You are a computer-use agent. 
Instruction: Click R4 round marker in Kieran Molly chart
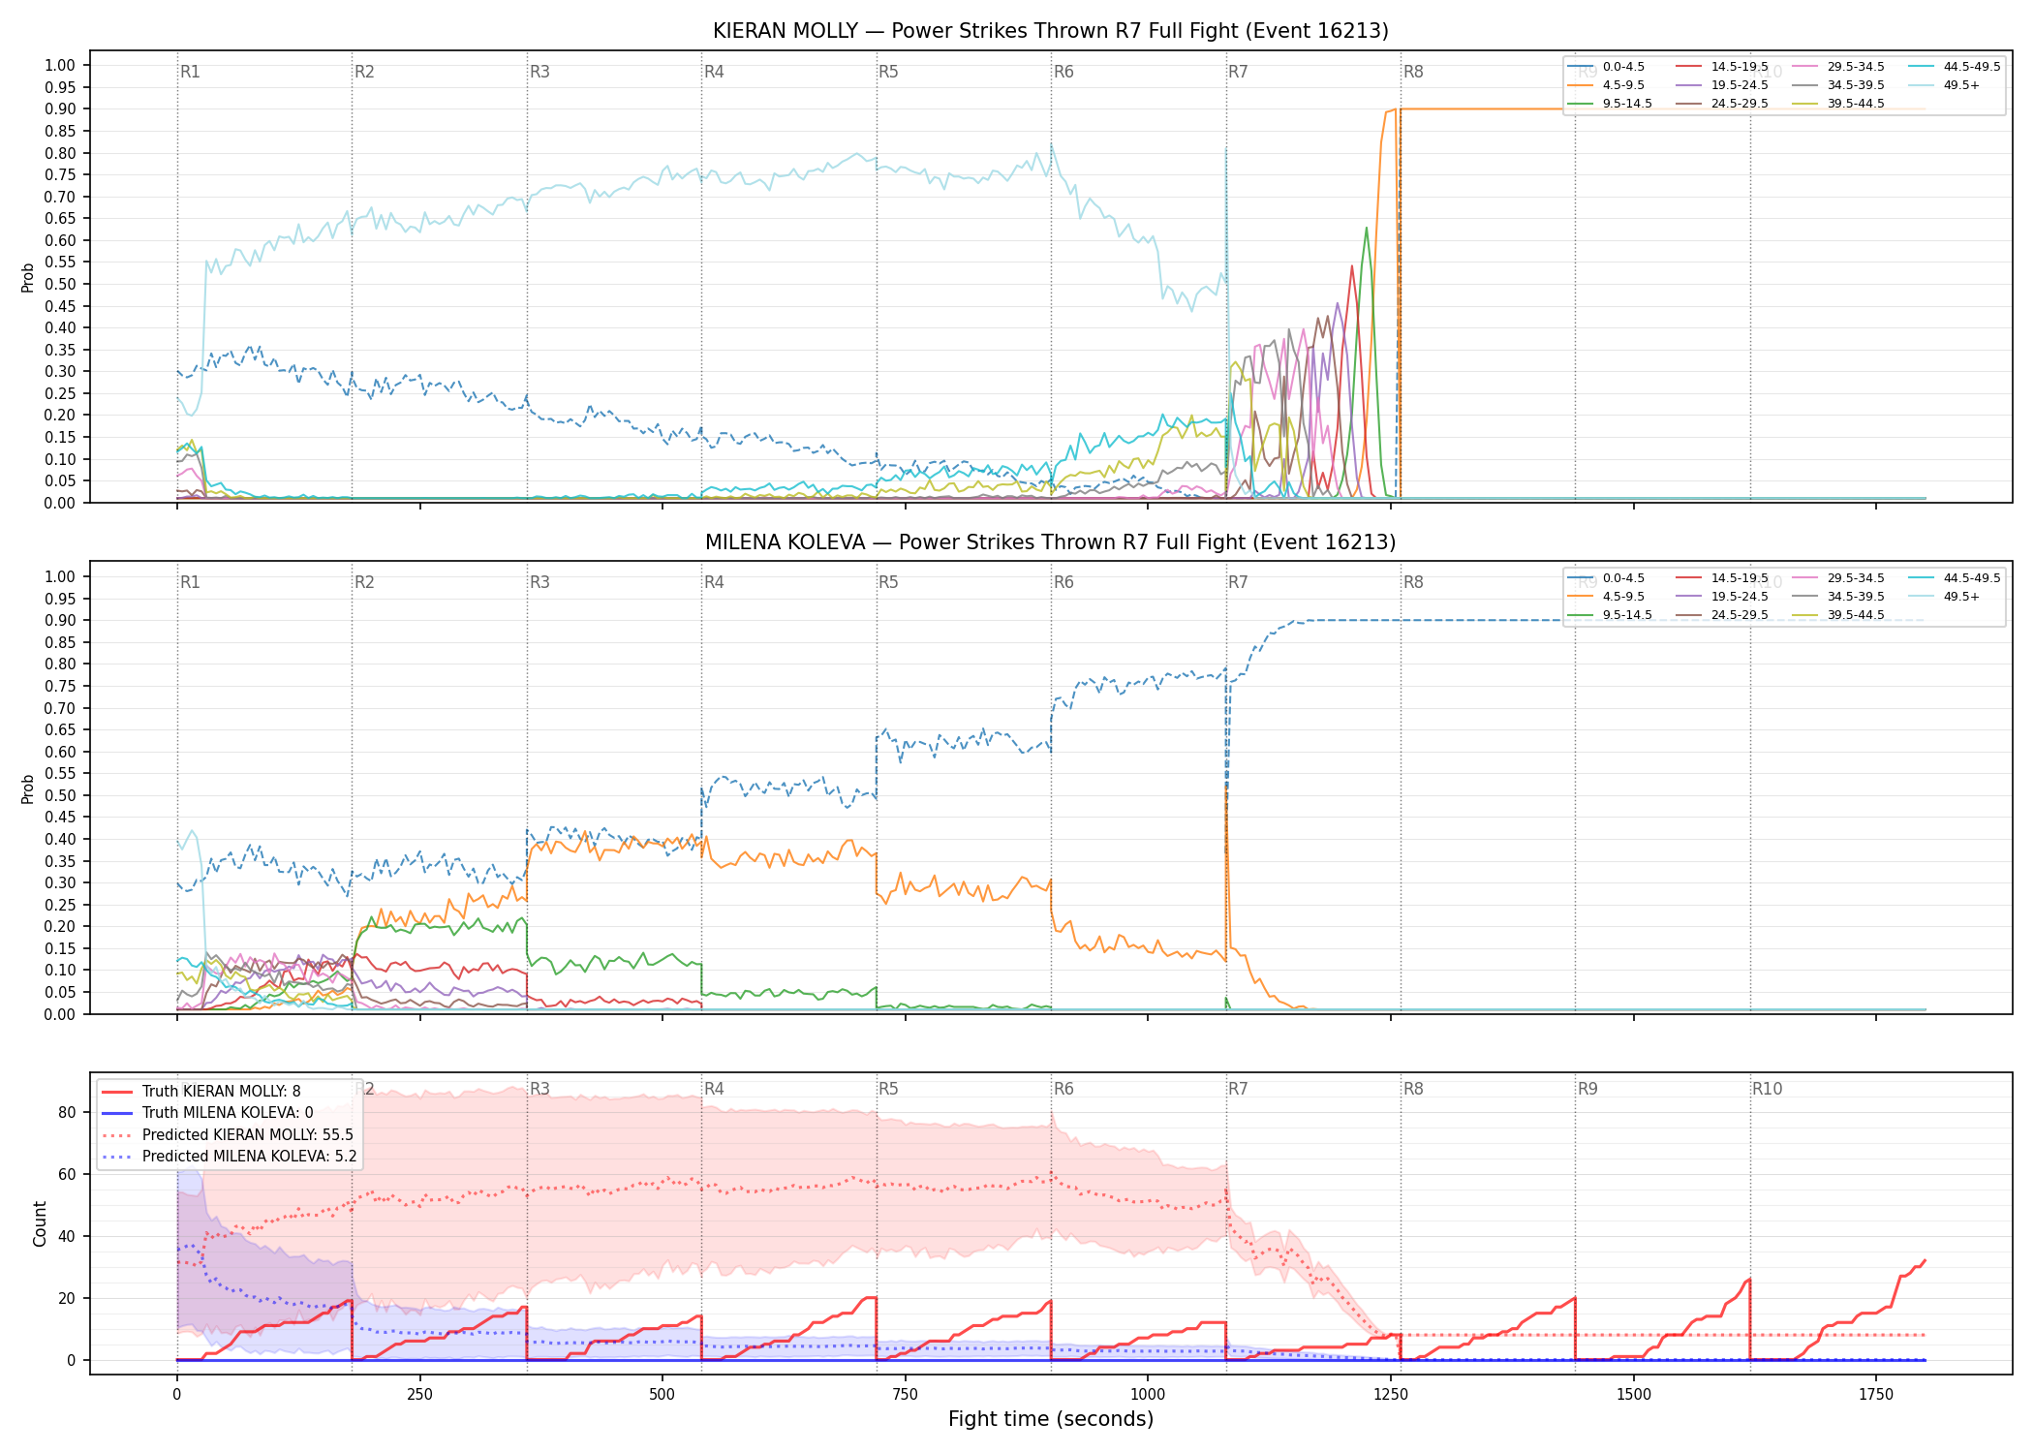pyautogui.click(x=714, y=72)
